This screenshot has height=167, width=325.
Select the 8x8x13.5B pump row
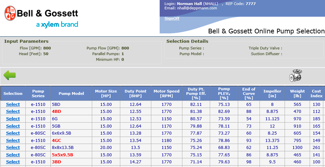(x=13, y=147)
